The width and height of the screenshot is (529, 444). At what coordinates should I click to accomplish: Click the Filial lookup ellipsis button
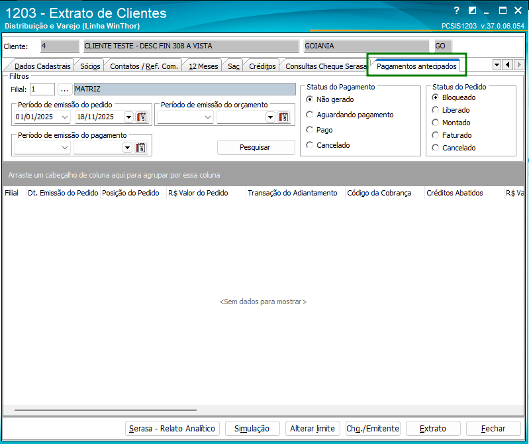(64, 89)
